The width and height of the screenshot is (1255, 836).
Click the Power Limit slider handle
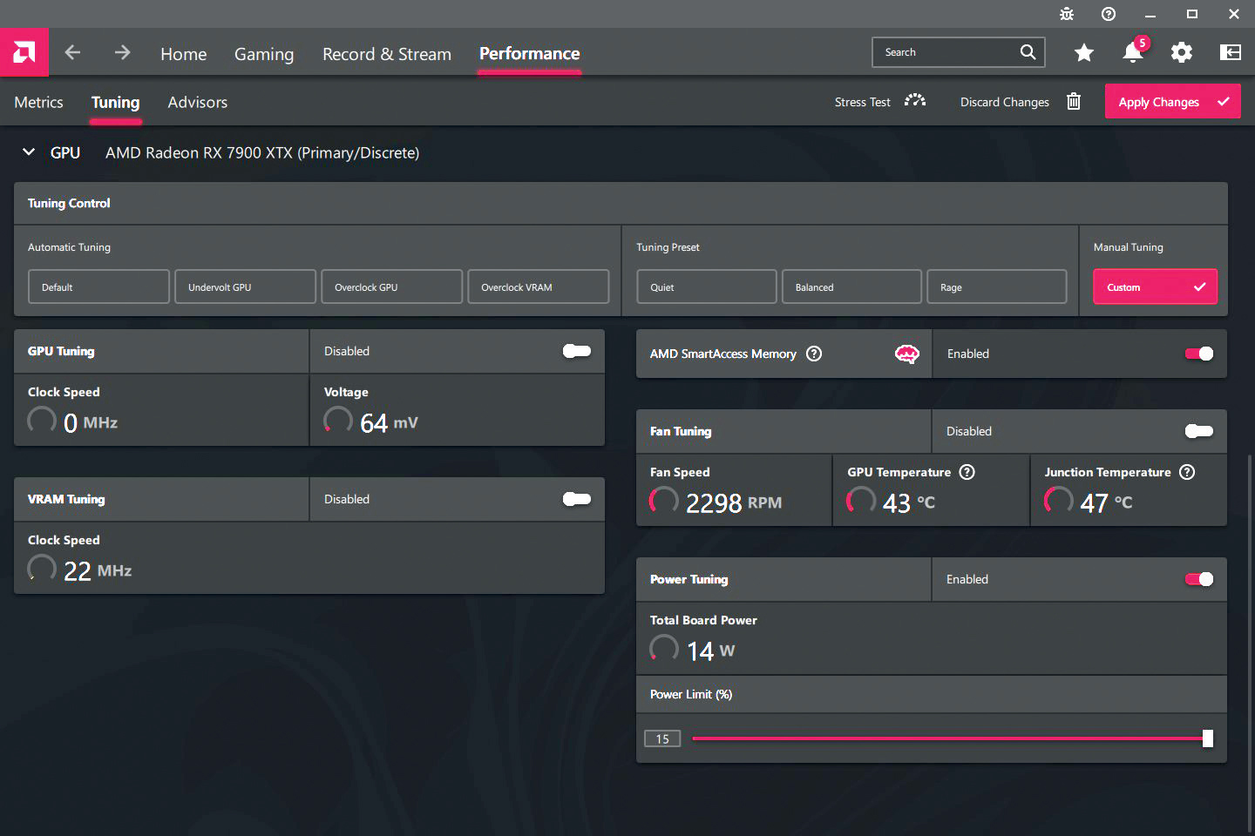1207,738
